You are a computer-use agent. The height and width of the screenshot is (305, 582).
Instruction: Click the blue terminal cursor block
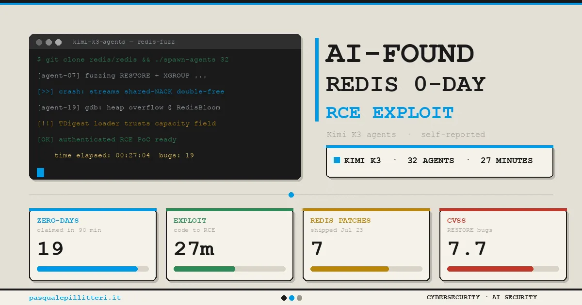[40, 172]
